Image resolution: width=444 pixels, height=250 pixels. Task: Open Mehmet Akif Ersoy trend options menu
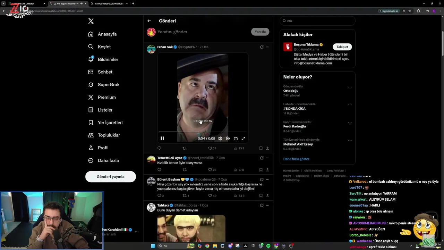[350, 140]
